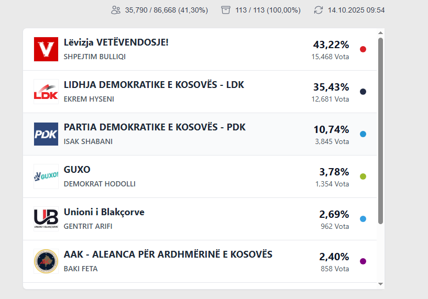Viewport: 428px width, 299px height.
Task: Click the dark navy dot beside LDK
Action: coord(363,92)
